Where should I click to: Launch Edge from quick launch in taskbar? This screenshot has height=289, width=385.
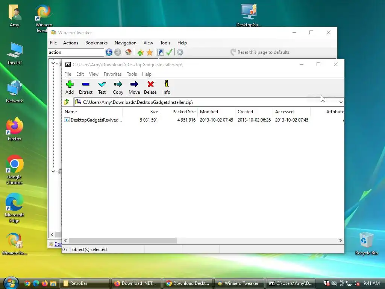[36, 283]
